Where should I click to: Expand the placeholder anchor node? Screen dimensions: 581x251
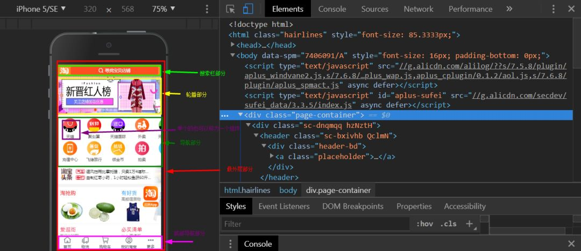272,156
